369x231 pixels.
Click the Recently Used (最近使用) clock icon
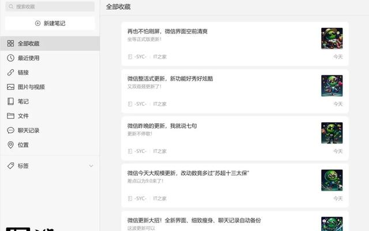[10, 58]
